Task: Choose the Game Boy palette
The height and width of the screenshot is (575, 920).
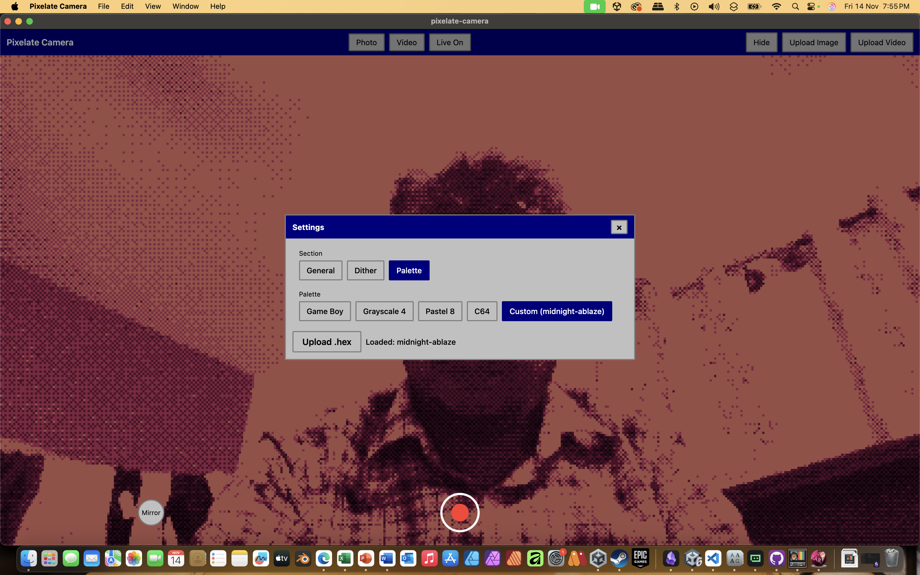Action: 324,311
